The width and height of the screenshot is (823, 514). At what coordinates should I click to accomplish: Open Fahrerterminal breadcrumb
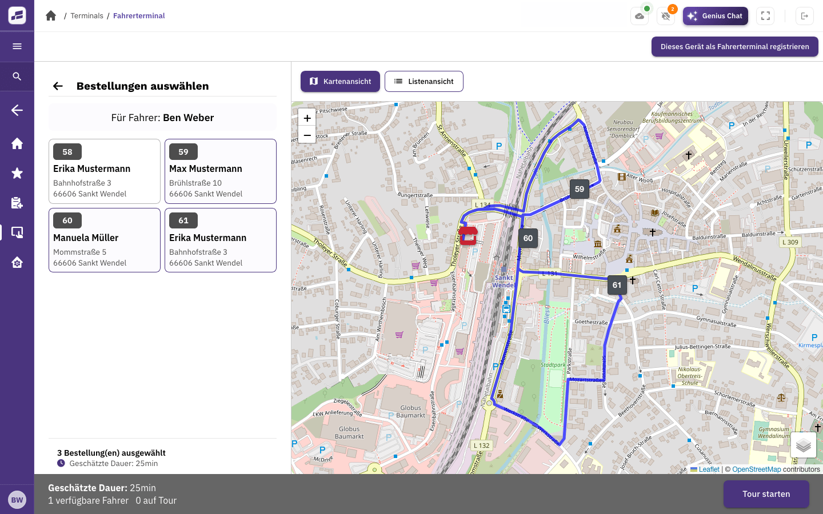pyautogui.click(x=139, y=16)
